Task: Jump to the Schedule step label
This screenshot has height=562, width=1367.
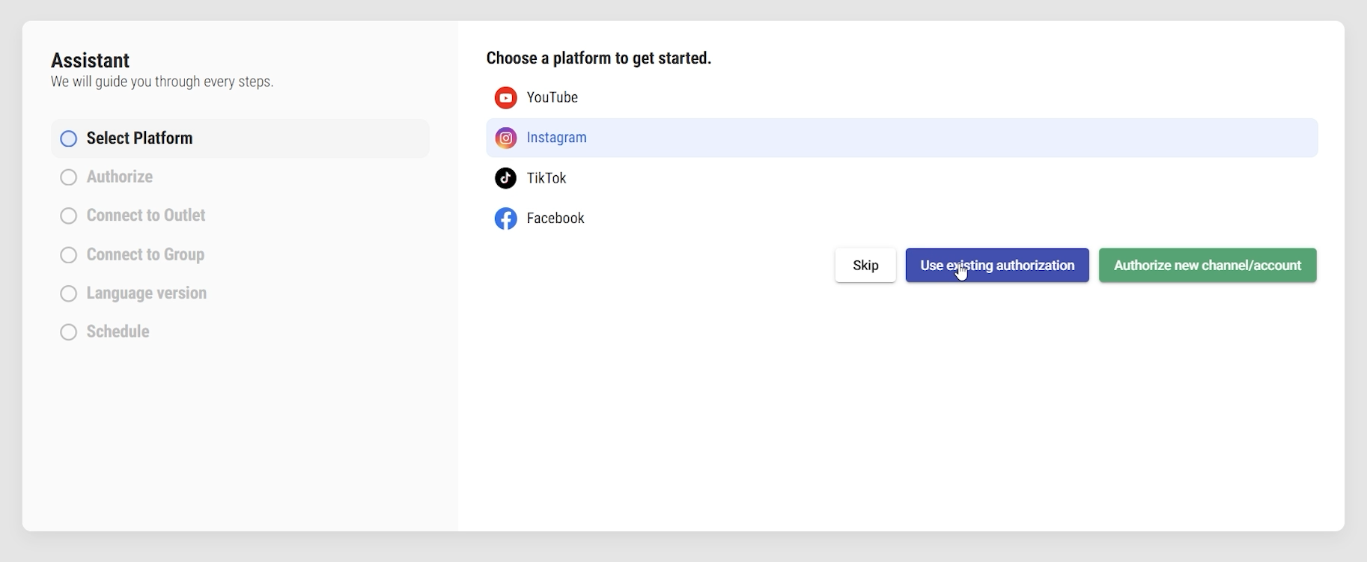Action: point(118,332)
